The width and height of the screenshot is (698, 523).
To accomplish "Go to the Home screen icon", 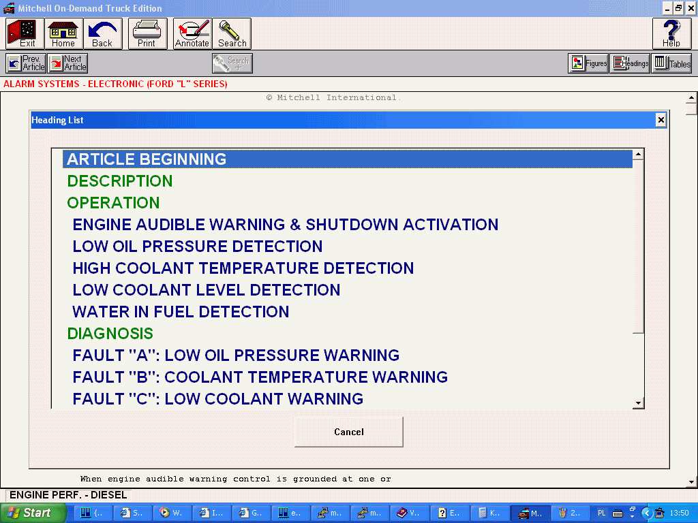I will point(63,33).
